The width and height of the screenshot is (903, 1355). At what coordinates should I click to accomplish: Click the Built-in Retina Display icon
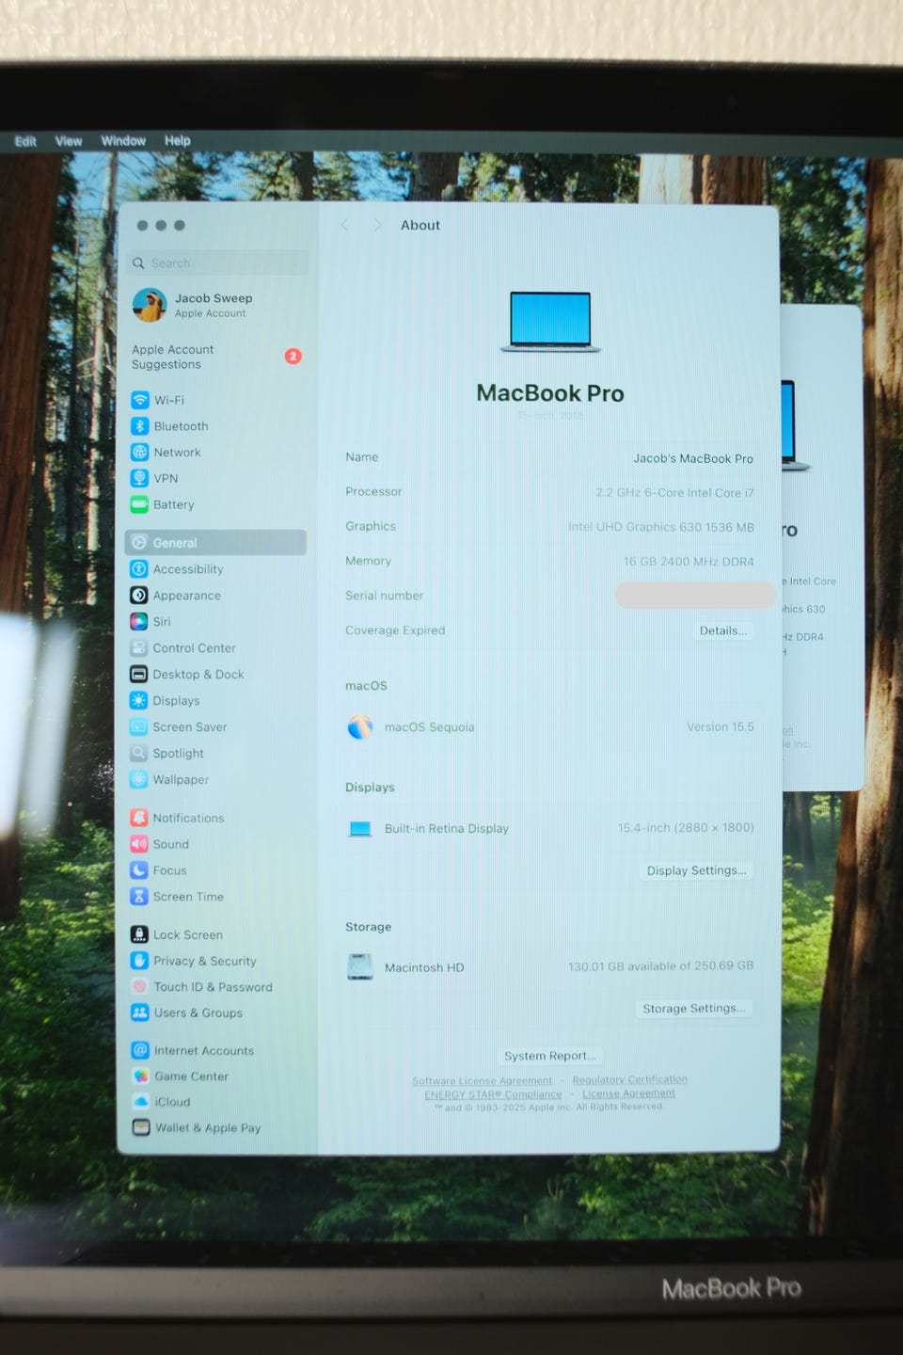point(360,829)
